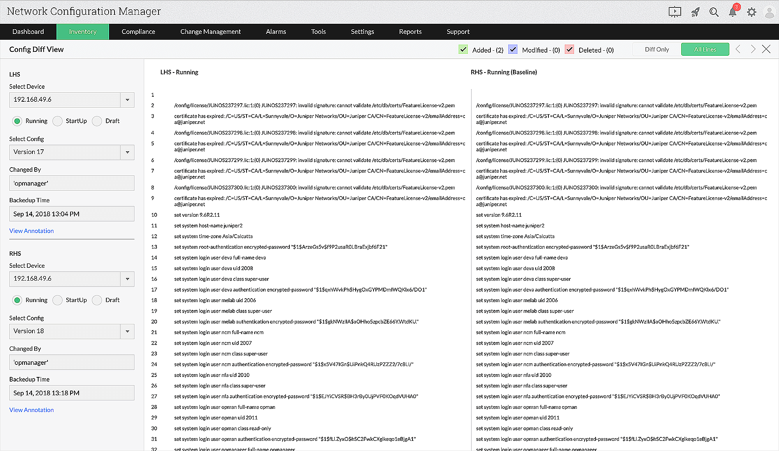Open the video demo presentation icon
The image size is (779, 451).
(675, 12)
